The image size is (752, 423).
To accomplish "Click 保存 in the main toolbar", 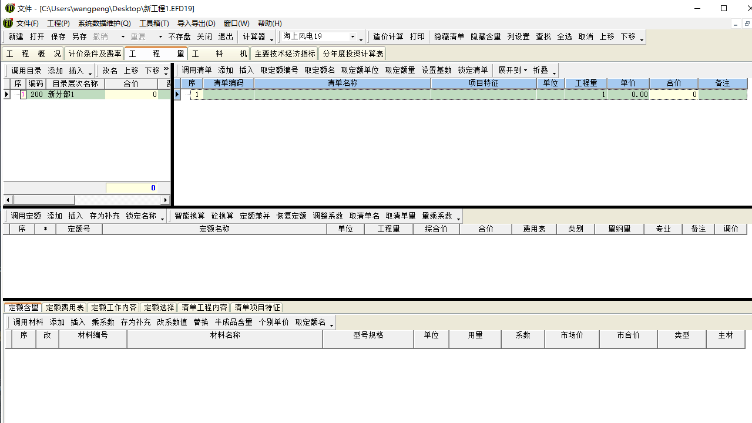I will [58, 36].
